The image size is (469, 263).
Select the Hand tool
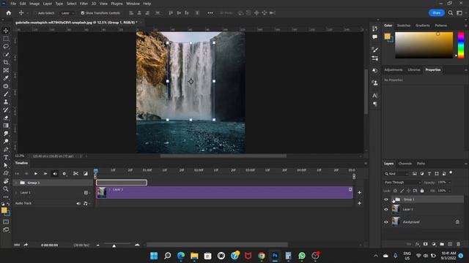6,180
